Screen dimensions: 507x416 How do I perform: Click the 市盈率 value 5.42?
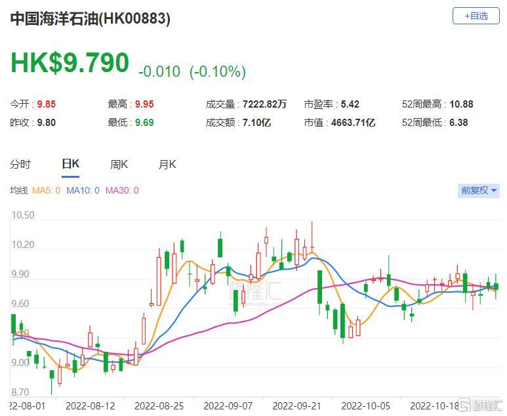[x=350, y=104]
